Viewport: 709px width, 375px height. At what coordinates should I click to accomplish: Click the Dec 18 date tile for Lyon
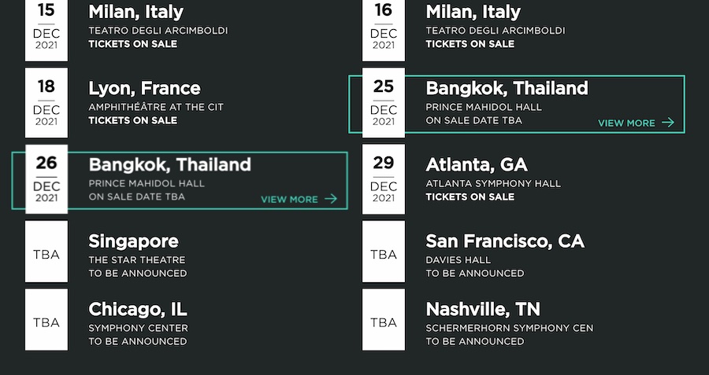(x=46, y=103)
